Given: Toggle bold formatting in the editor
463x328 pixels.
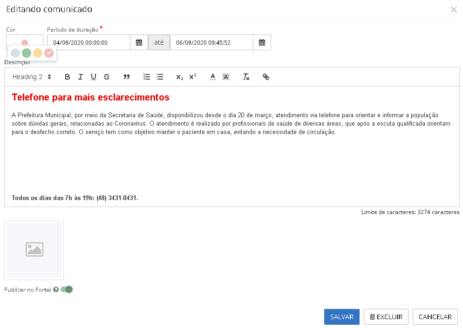Looking at the screenshot, I should [67, 77].
